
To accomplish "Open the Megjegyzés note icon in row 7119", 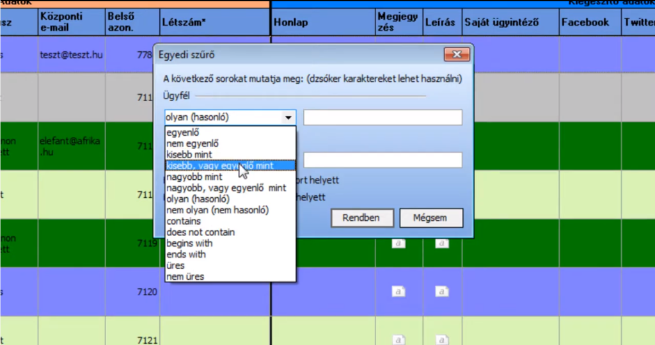I will [x=398, y=243].
